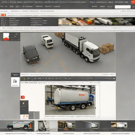Viewport: 135px width, 135px height.
Task: Open the side-view white truck filmstrip thumbnail
Action: point(20,126)
